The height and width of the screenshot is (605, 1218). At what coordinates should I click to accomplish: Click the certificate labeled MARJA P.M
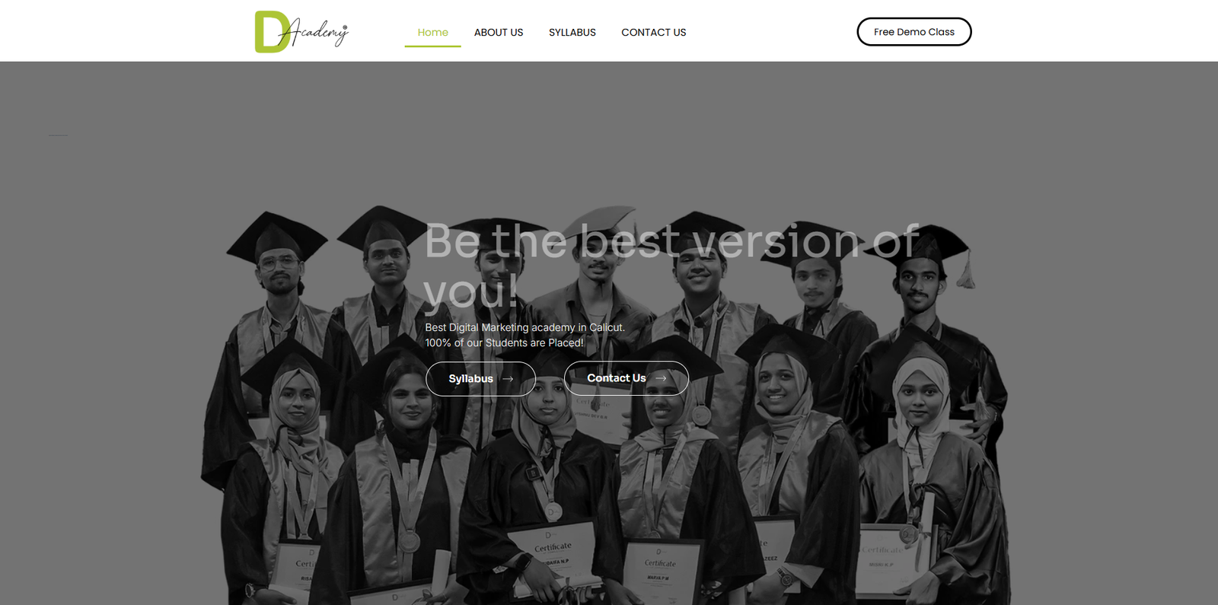(661, 571)
